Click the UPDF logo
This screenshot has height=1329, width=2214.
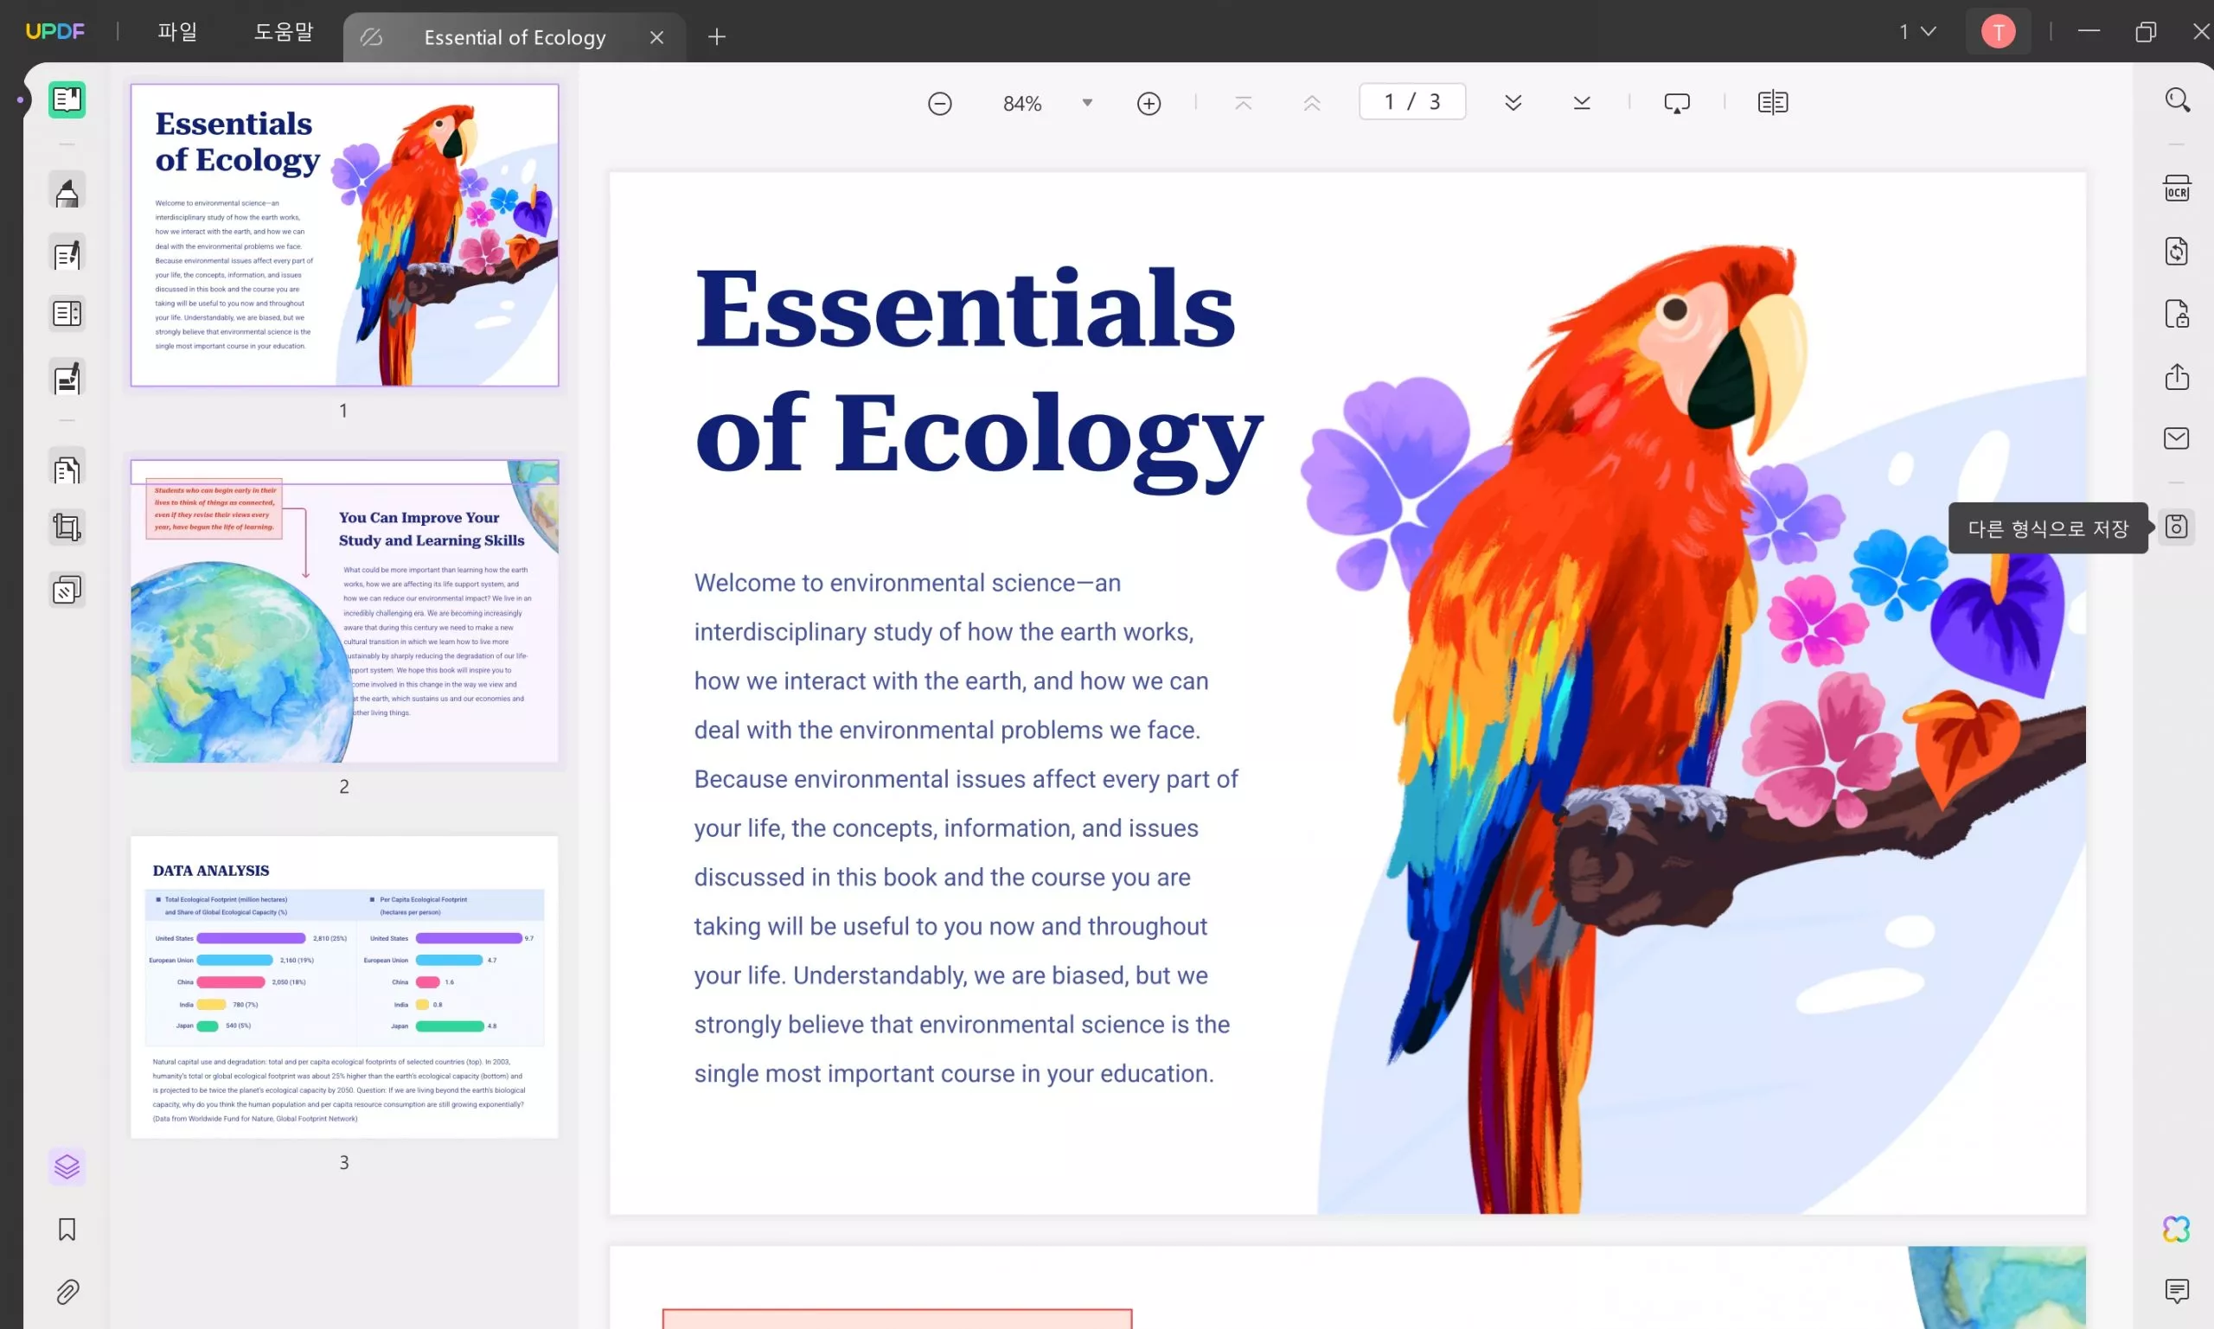pyautogui.click(x=54, y=31)
